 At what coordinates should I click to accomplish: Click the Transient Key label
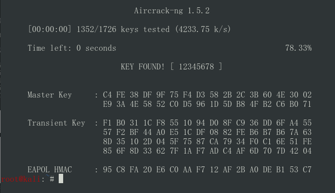pos(56,123)
